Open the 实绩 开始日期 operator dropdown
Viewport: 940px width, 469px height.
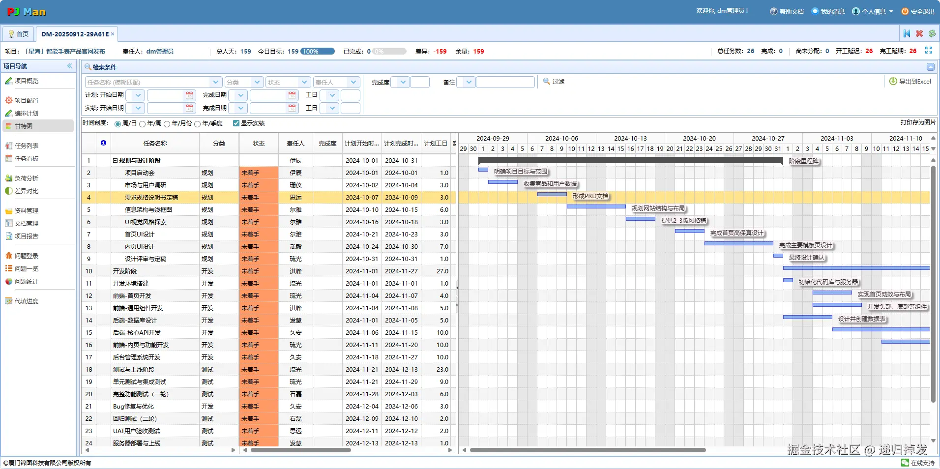(x=138, y=108)
